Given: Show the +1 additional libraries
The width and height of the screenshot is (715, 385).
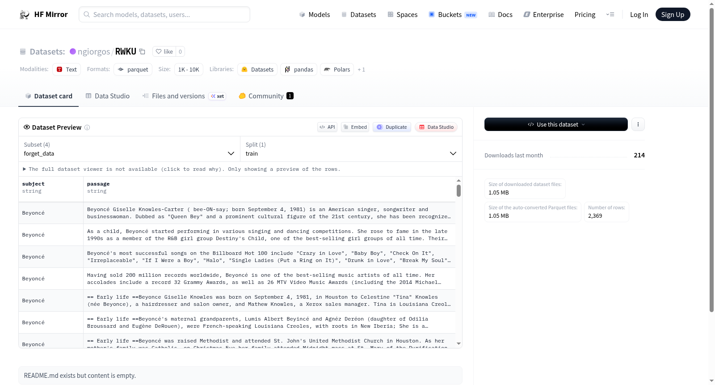Looking at the screenshot, I should [361, 69].
